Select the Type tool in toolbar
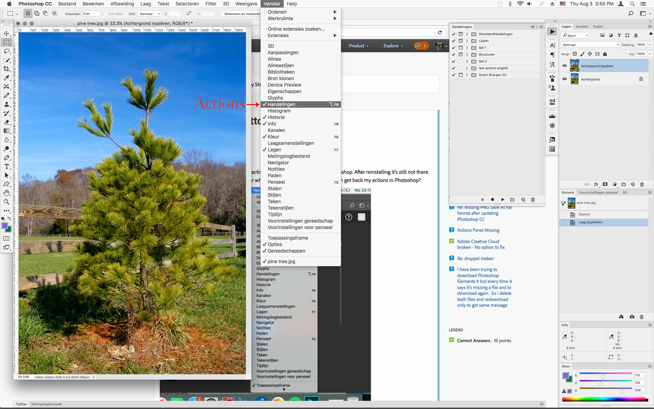 coord(6,166)
